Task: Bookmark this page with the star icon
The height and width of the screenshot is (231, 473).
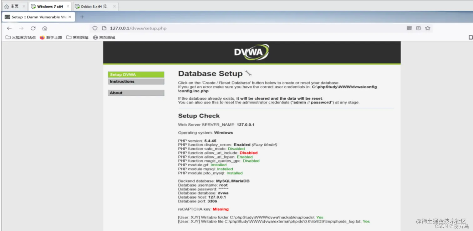Action: [428, 28]
